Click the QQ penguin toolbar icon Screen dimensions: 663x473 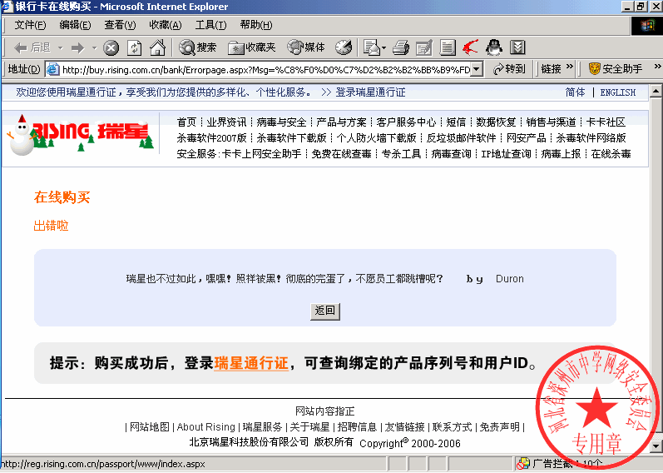click(494, 47)
